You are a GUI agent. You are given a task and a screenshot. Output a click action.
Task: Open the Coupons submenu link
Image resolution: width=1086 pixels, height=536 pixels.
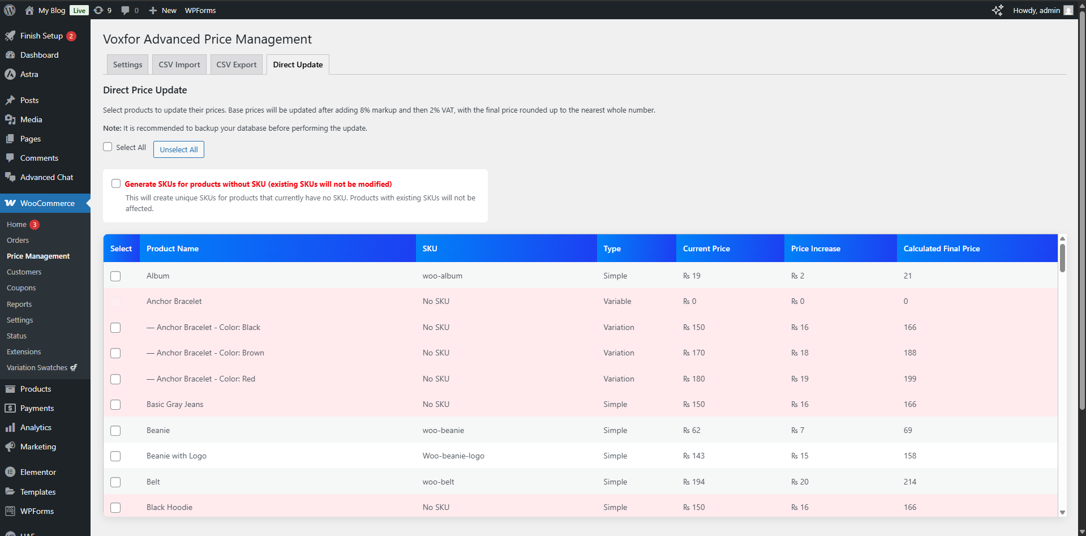21,288
